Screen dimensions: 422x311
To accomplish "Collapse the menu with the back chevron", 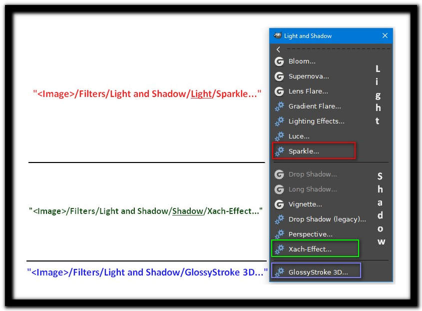I will [x=278, y=49].
